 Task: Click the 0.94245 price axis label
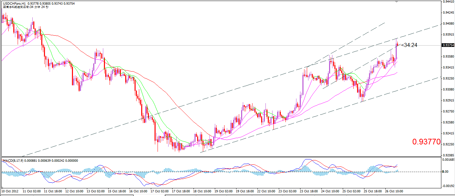coord(448,13)
